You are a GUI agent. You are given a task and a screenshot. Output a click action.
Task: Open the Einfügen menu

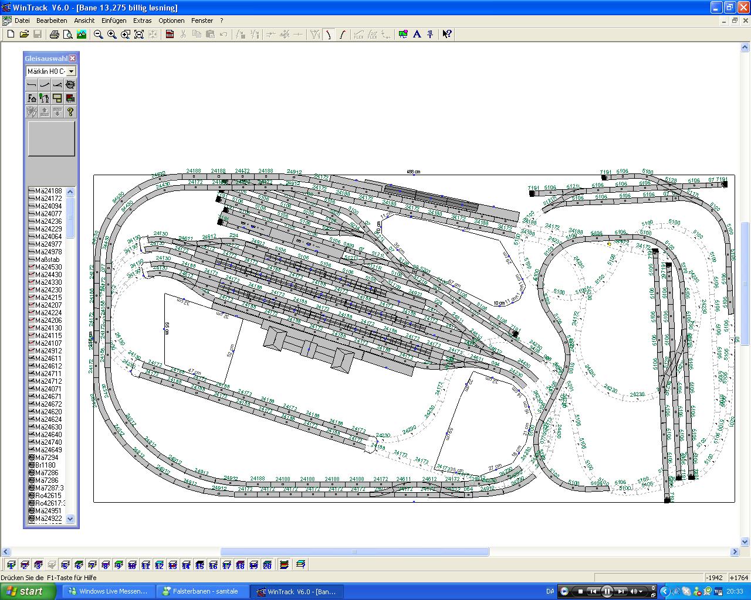pos(114,21)
